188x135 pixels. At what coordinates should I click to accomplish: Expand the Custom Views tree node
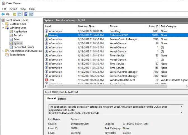pos(3,24)
